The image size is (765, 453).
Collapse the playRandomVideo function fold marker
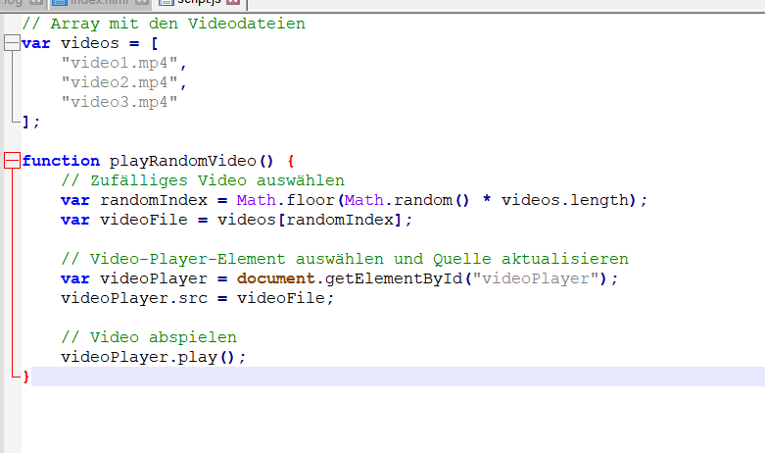pos(12,161)
